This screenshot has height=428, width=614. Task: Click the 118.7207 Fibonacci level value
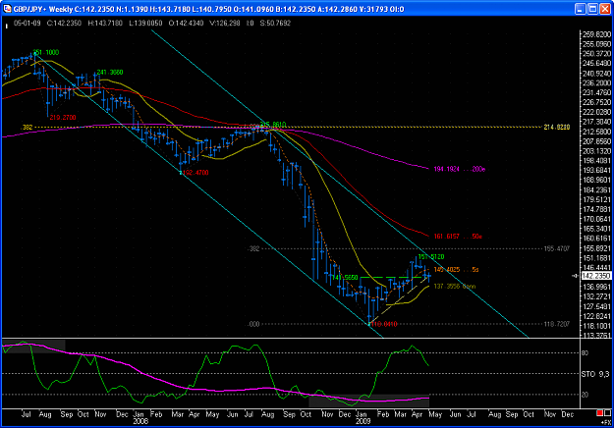[557, 324]
